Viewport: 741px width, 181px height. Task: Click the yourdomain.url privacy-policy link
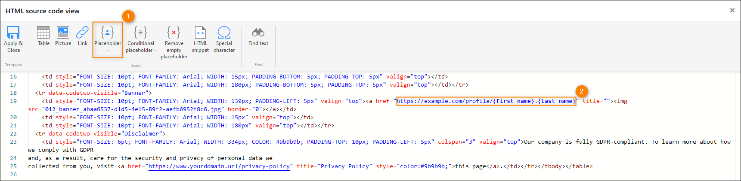[219, 166]
